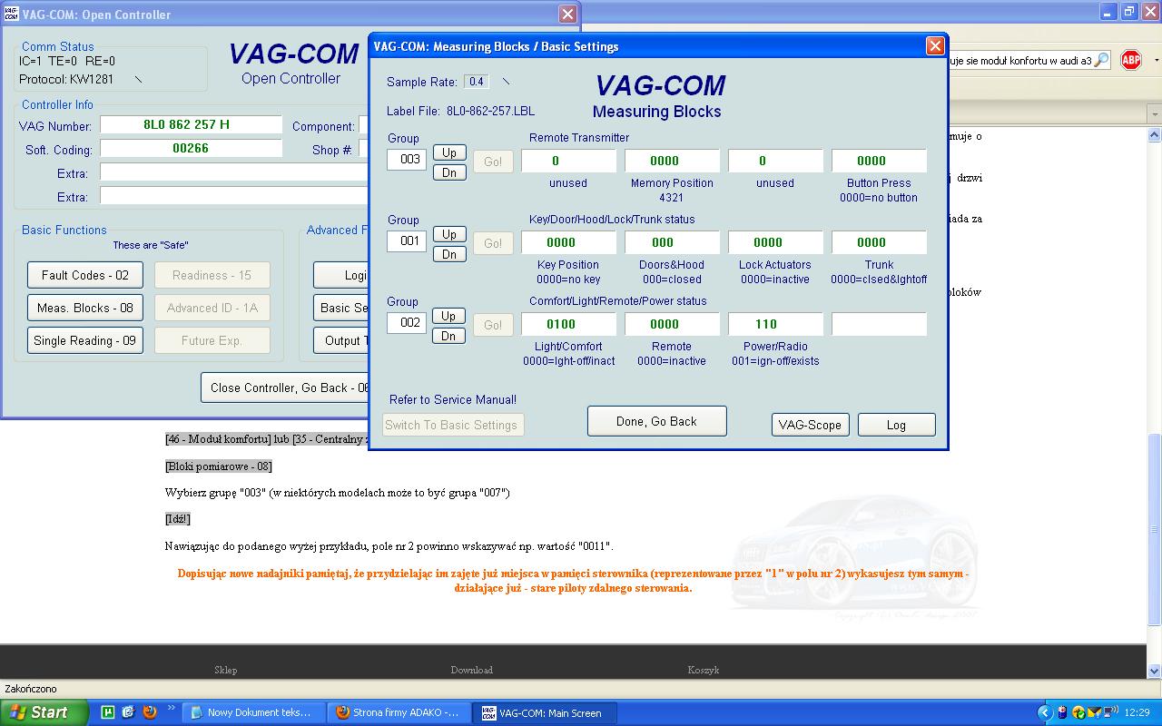Click Power/Radio value 110
Image resolution: width=1162 pixels, height=726 pixels.
pyautogui.click(x=775, y=324)
